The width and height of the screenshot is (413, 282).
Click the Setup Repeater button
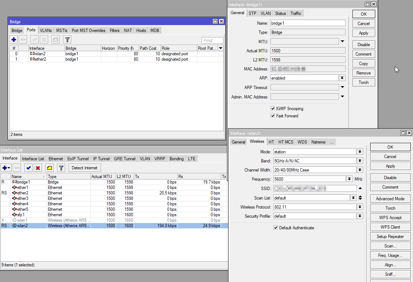pos(390,237)
